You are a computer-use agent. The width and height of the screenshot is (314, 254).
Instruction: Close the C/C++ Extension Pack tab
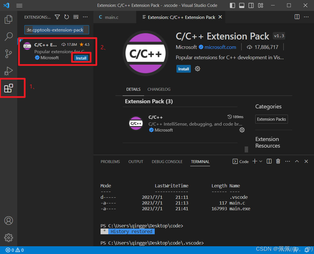(220, 17)
